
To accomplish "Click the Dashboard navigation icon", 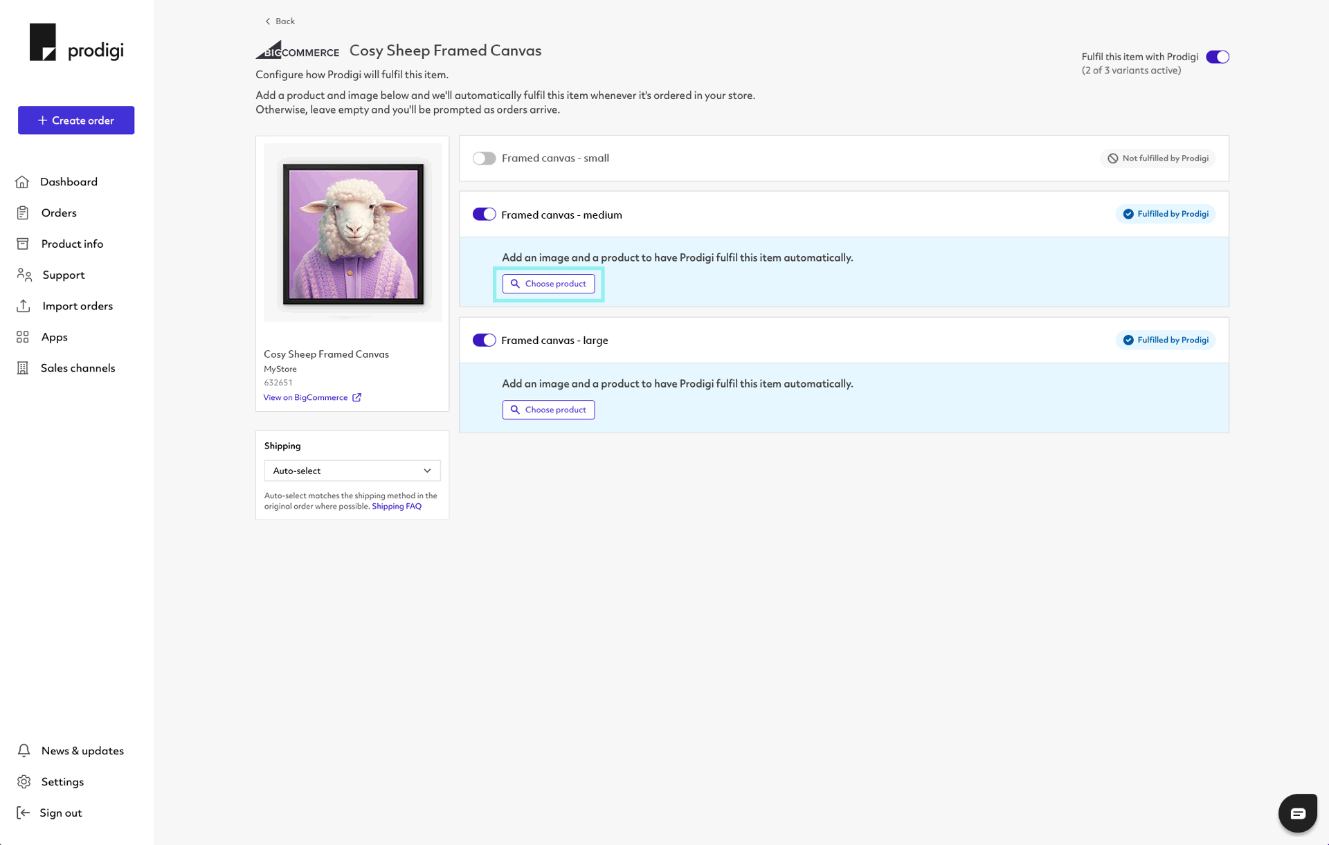I will (22, 181).
